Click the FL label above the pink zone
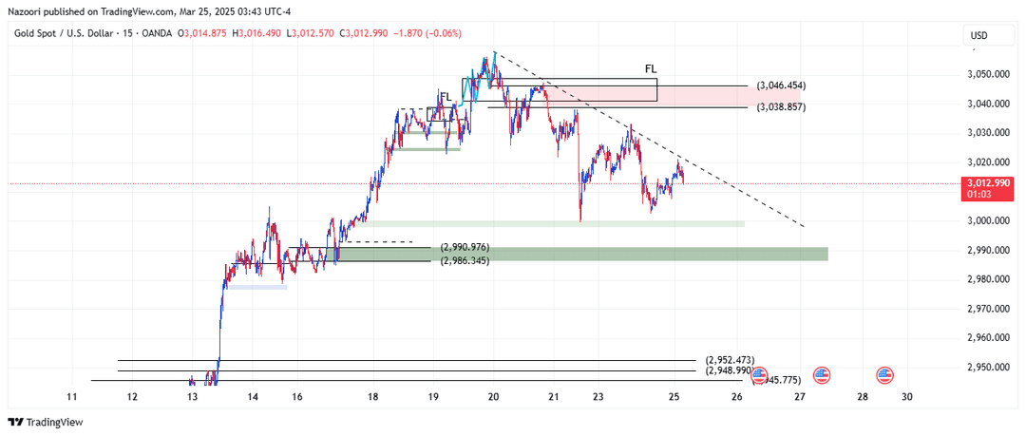This screenshot has width=1026, height=436. coord(651,68)
